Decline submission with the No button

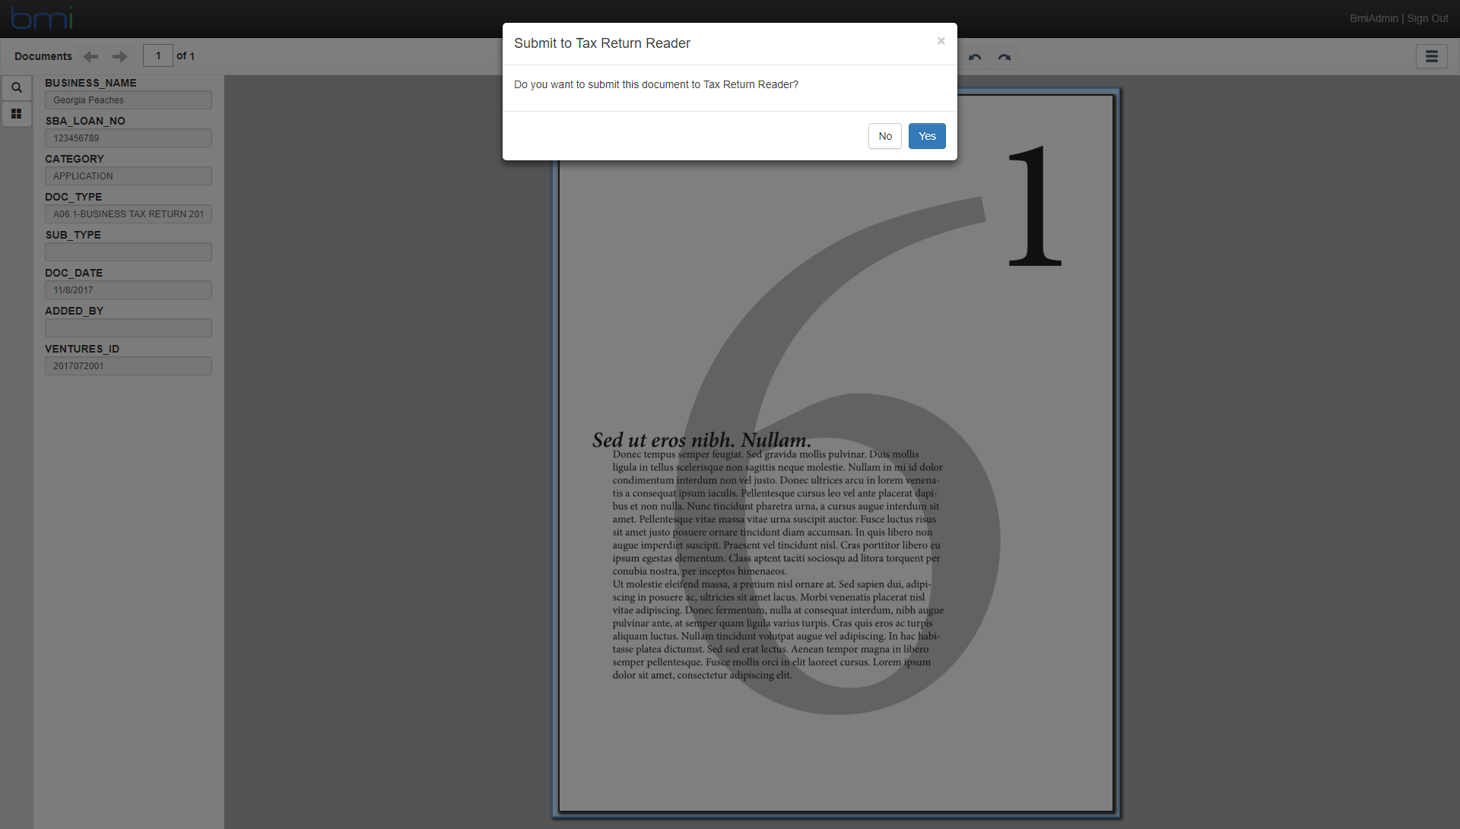click(x=885, y=136)
